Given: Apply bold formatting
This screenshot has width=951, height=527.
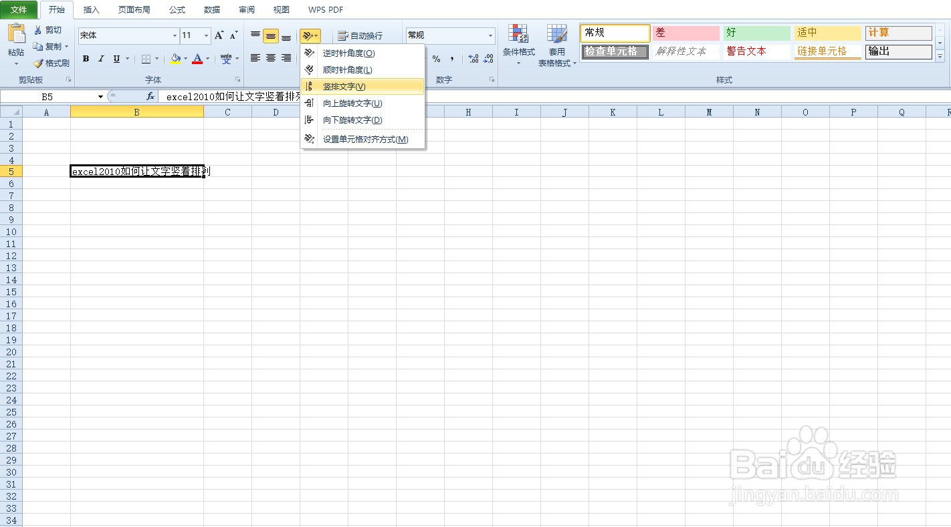Looking at the screenshot, I should pos(86,59).
